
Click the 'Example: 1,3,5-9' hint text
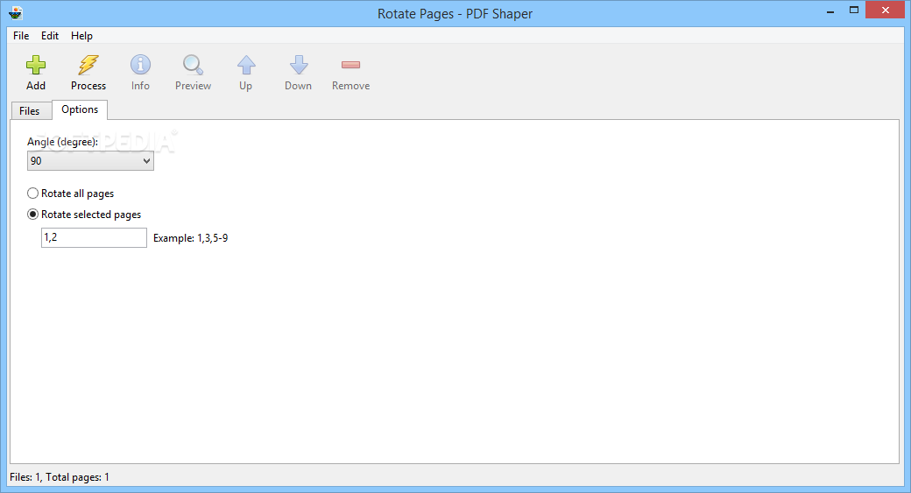(191, 238)
